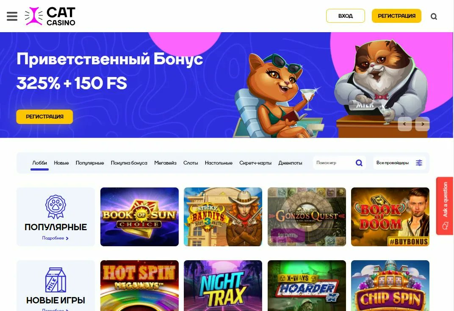Viewport: 454px width, 311px height.
Task: Switch to the Новые tab
Action: coord(61,163)
